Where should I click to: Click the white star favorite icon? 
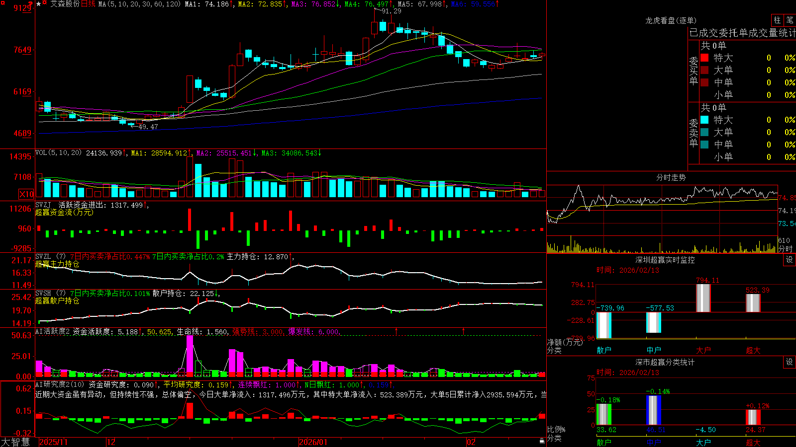(38, 4)
